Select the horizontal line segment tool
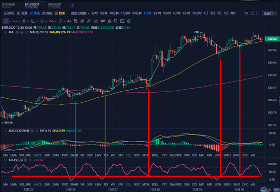Viewport: 280px width, 192px height. coord(15,21)
